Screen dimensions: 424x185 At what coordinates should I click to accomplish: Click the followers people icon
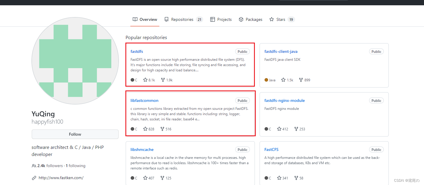pos(34,166)
